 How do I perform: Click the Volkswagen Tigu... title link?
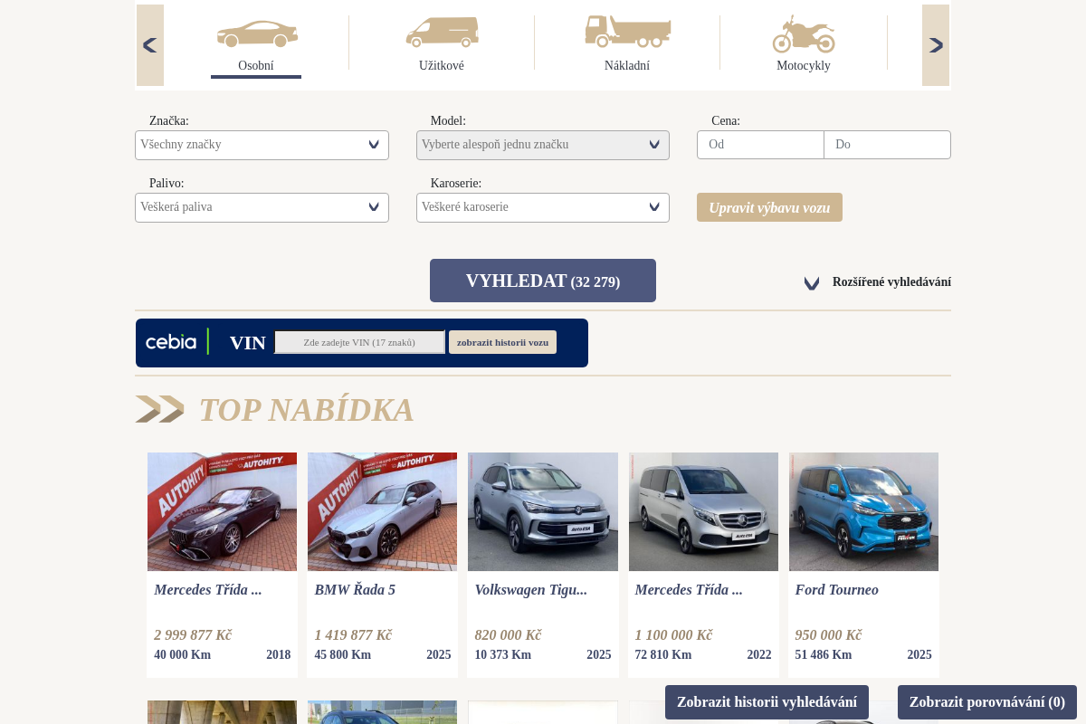pyautogui.click(x=530, y=590)
